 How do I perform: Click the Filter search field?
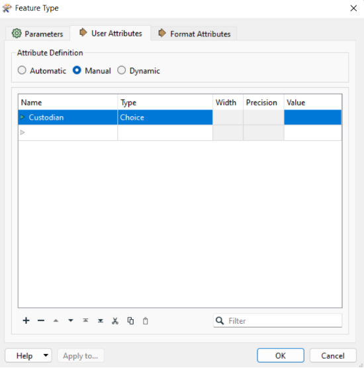(278, 320)
